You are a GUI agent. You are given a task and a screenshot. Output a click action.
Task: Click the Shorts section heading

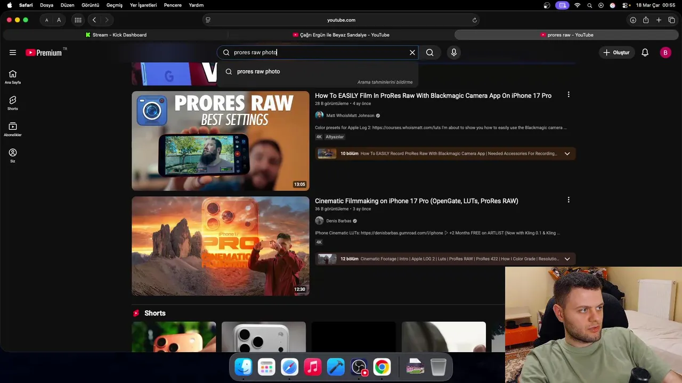point(155,313)
